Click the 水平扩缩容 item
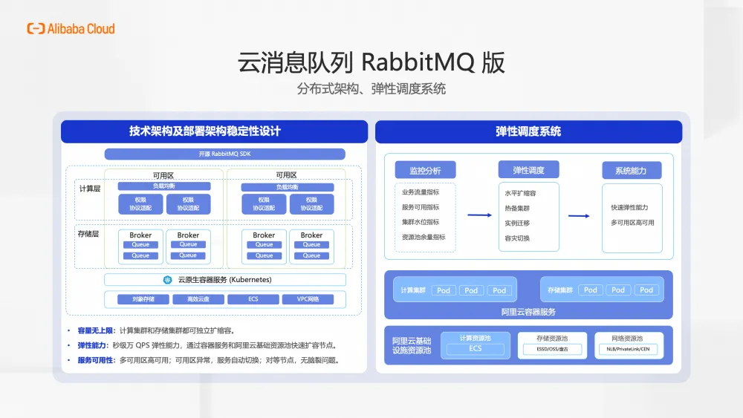This screenshot has height=418, width=743. click(x=520, y=193)
